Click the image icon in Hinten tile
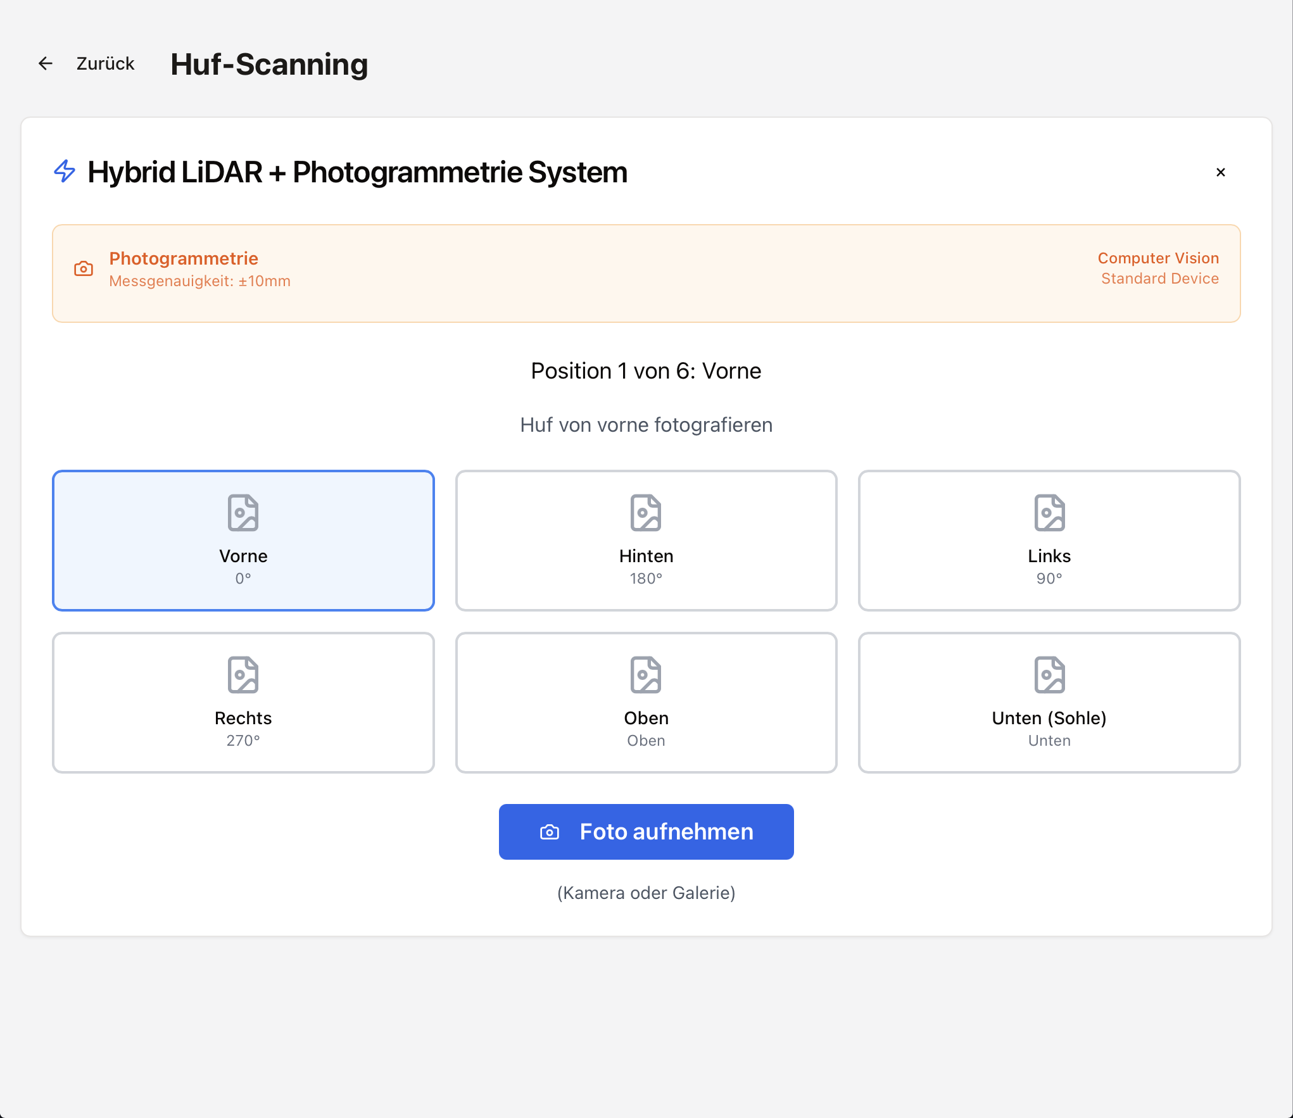Image resolution: width=1293 pixels, height=1118 pixels. [646, 513]
